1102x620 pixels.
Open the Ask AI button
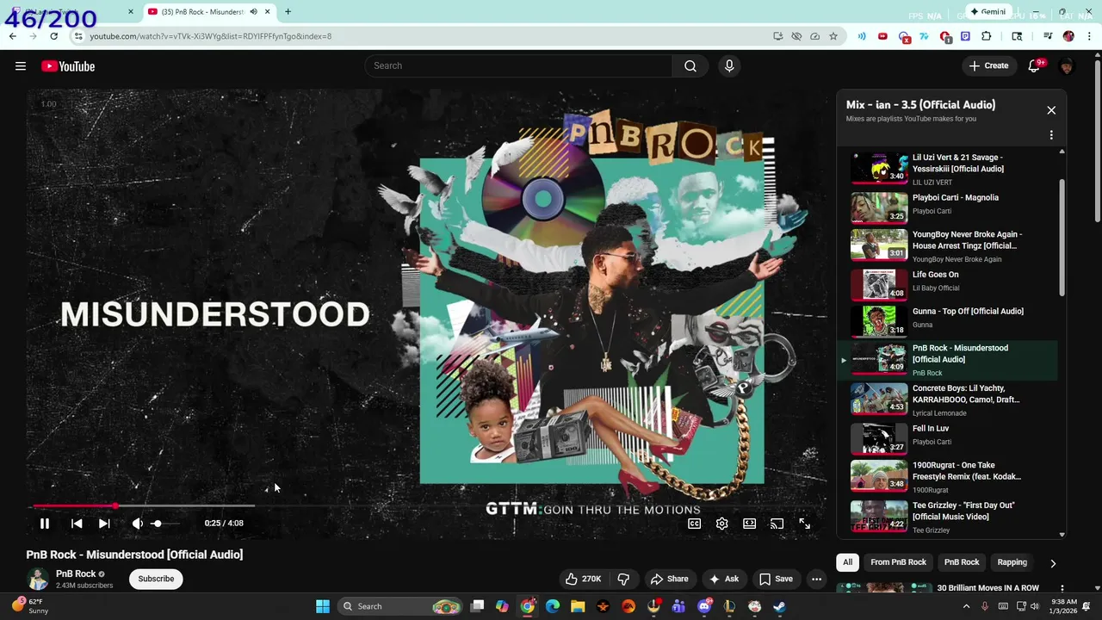(x=723, y=579)
